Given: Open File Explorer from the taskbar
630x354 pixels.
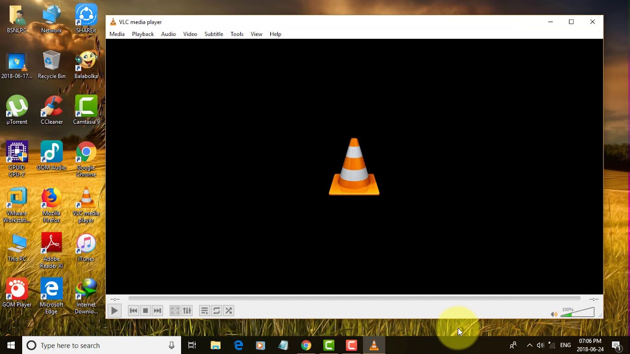Looking at the screenshot, I should pyautogui.click(x=216, y=345).
